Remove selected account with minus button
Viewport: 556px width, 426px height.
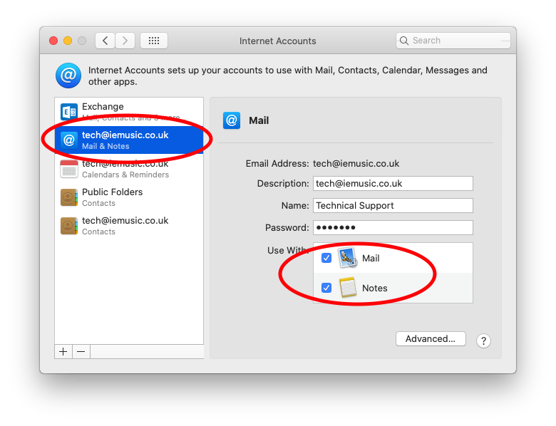click(x=81, y=352)
